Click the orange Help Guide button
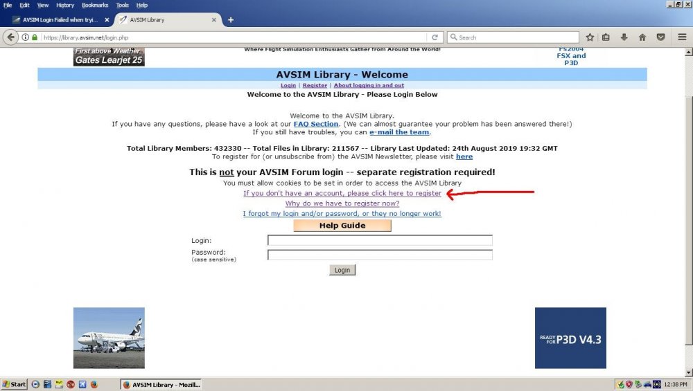Image resolution: width=693 pixels, height=391 pixels. (x=342, y=226)
